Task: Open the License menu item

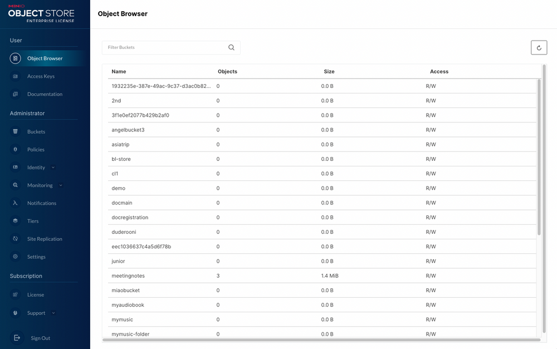Action: [x=36, y=295]
